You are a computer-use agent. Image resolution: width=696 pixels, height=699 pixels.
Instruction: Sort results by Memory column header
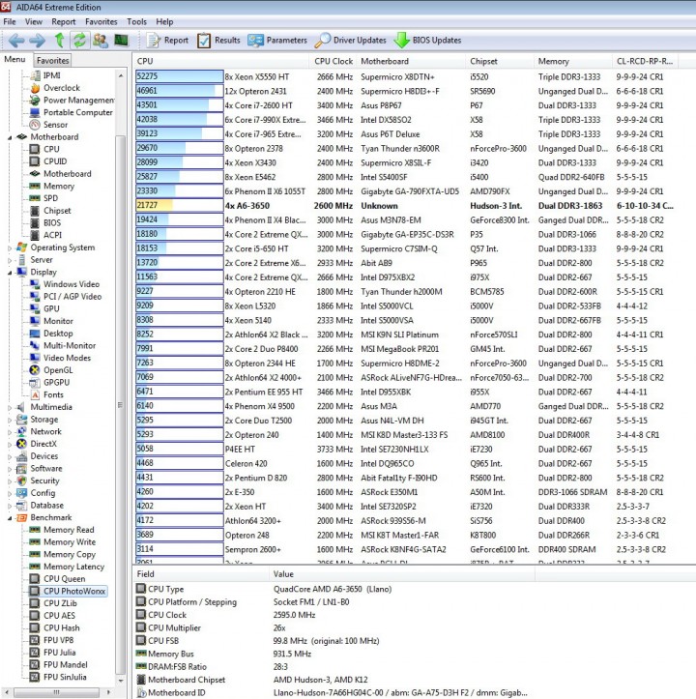tap(573, 61)
